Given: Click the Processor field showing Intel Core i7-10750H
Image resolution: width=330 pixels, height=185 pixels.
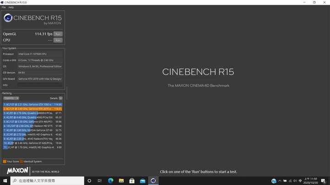Looking at the screenshot, I should [40, 54].
